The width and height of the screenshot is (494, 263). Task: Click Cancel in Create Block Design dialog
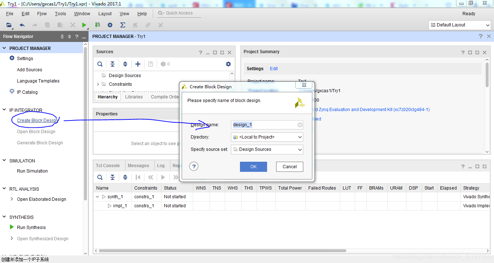point(290,167)
